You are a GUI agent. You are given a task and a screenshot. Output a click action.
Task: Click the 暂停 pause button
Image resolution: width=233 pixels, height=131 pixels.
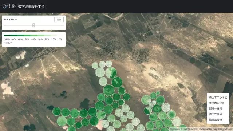[x=59, y=20]
